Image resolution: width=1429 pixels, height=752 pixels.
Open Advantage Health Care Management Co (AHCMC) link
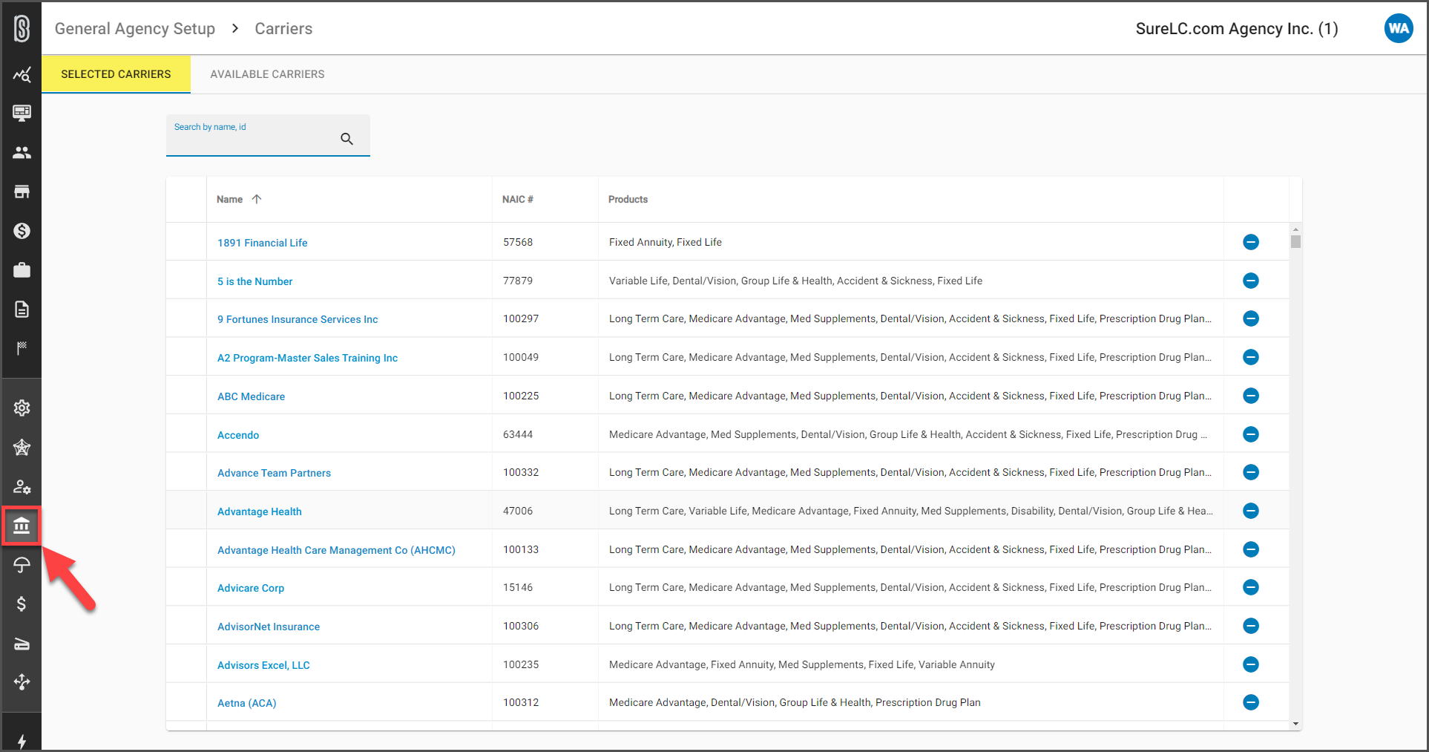[x=336, y=550]
